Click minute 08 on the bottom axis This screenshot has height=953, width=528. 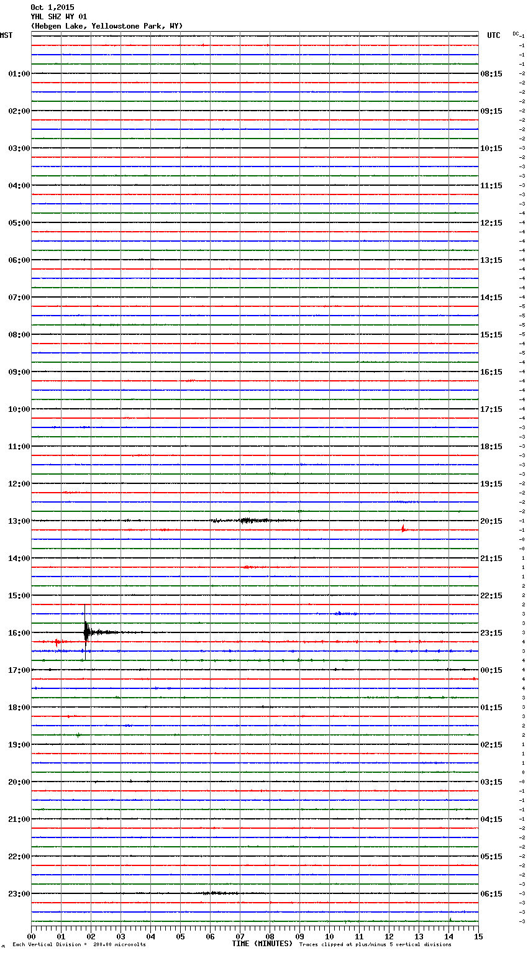click(x=270, y=936)
